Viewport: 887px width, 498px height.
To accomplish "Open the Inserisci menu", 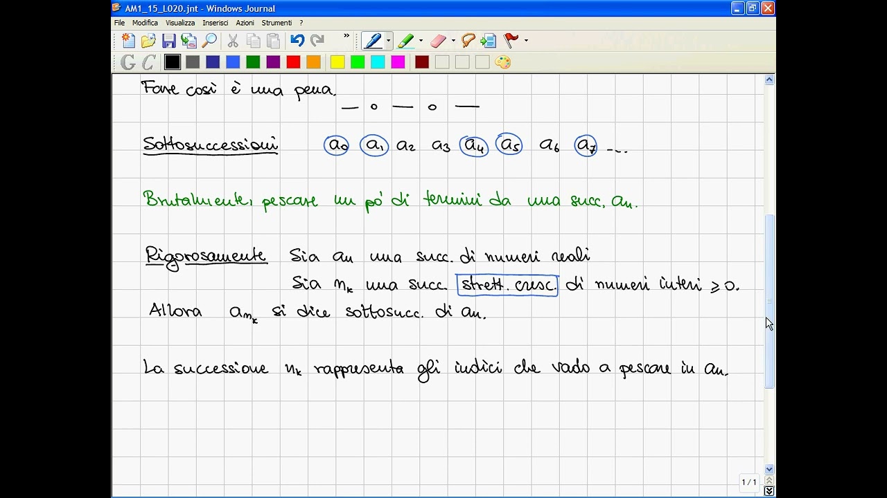I will [216, 23].
